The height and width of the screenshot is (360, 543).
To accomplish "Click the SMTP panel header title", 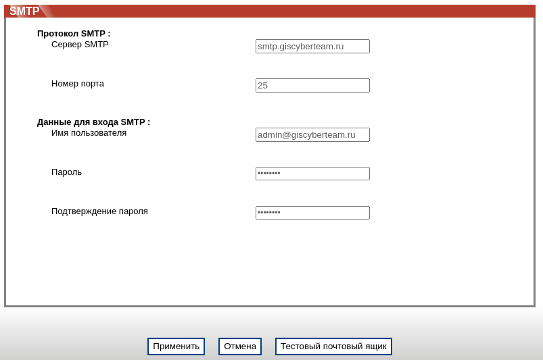I will 24,11.
